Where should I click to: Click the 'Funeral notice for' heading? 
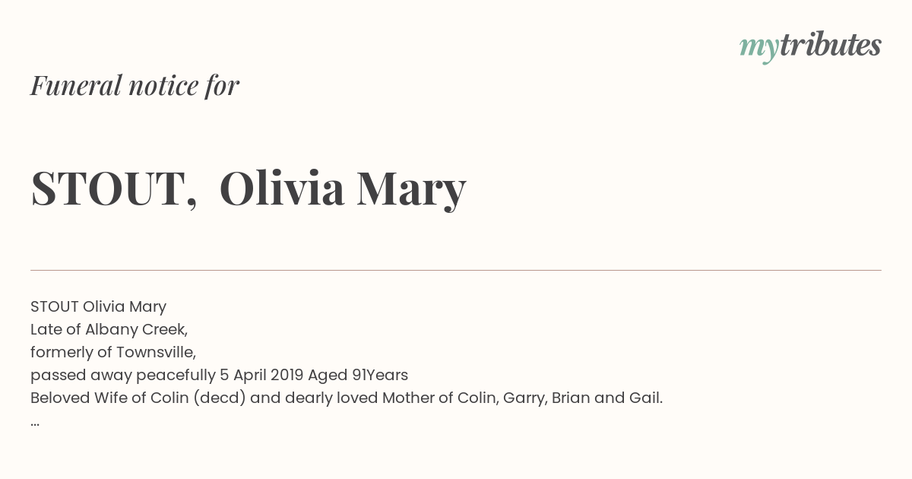point(135,86)
